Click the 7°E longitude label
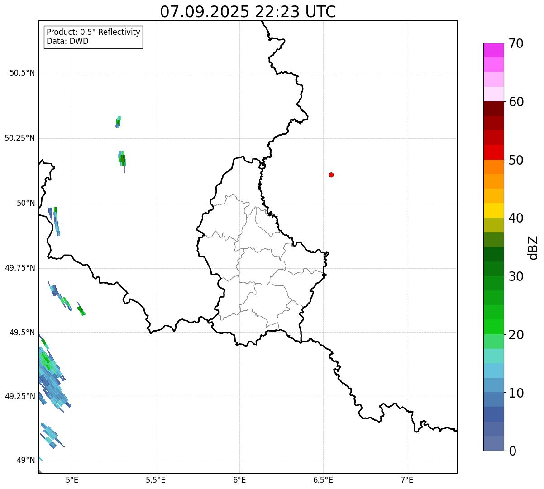Viewport: 544px width, 489px height. [x=407, y=480]
